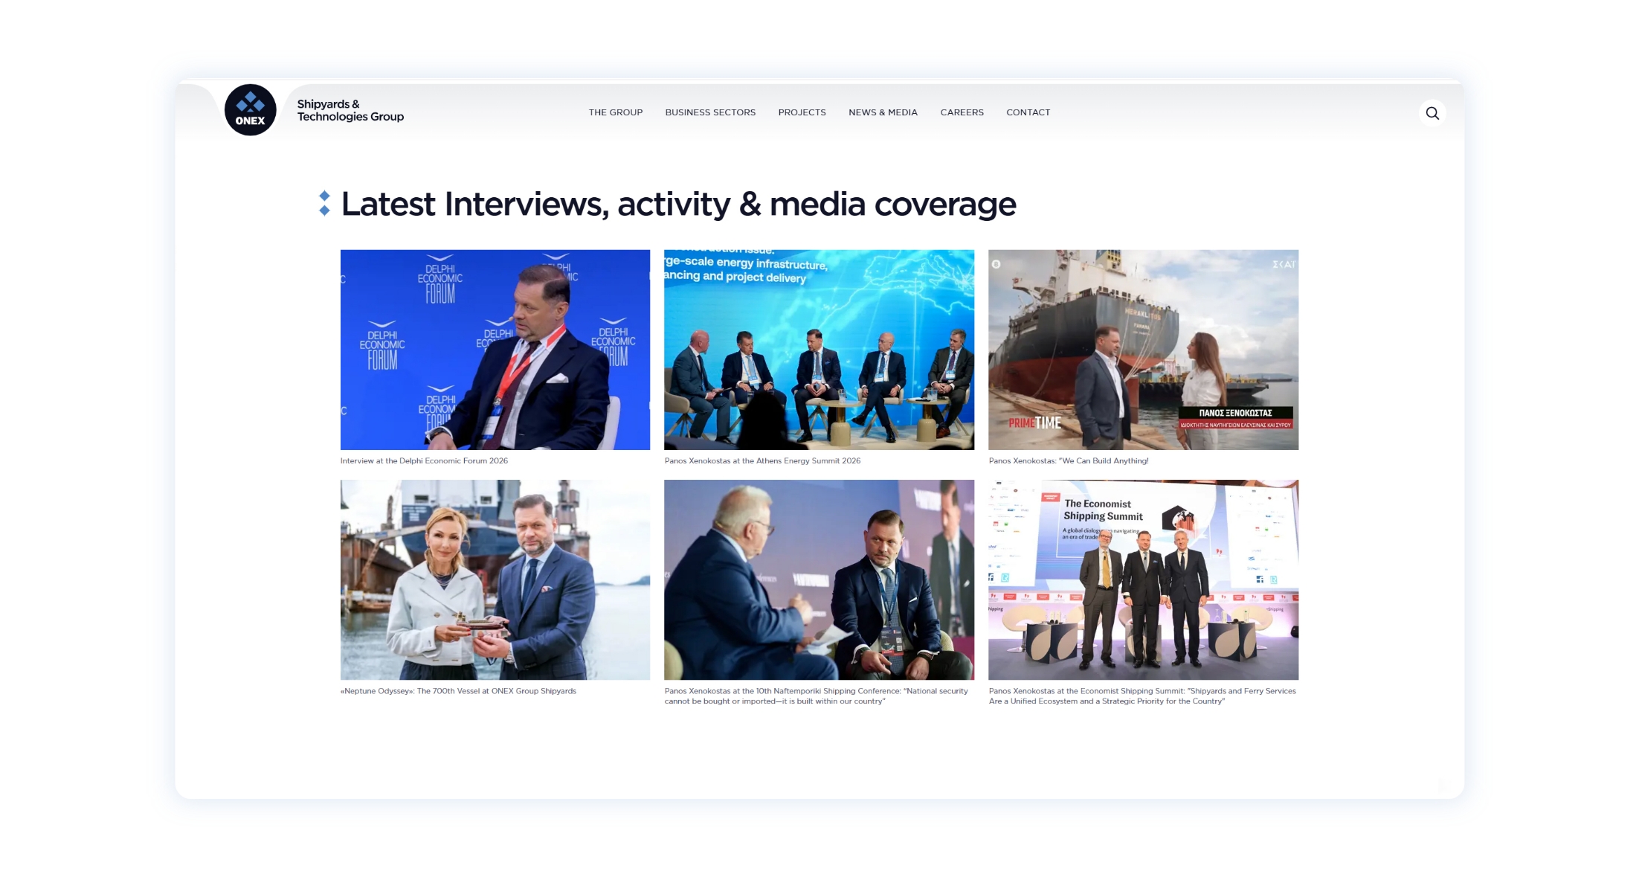Click Shipyards & Technologies Group text logo
The height and width of the screenshot is (877, 1639).
[350, 110]
